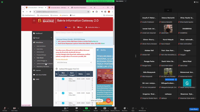The width and height of the screenshot is (200, 112).
Task: Edit Nilai Perkuliahan for row 1
Action: [x=63, y=79]
